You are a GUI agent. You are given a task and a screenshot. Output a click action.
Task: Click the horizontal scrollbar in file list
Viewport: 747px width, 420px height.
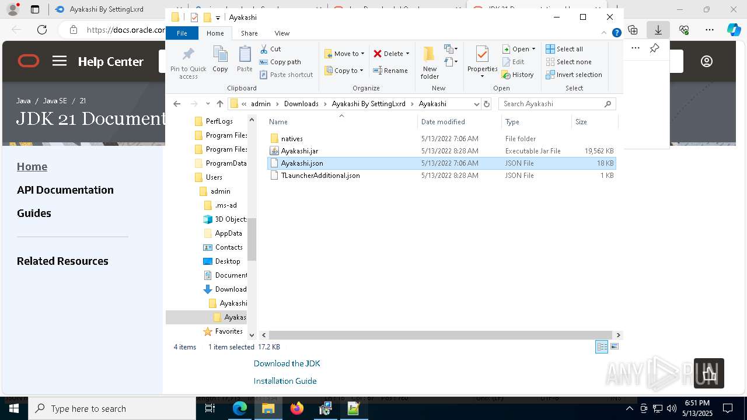click(x=440, y=335)
